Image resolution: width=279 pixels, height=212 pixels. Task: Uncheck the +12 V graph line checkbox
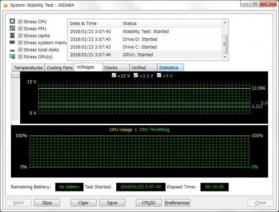114,75
